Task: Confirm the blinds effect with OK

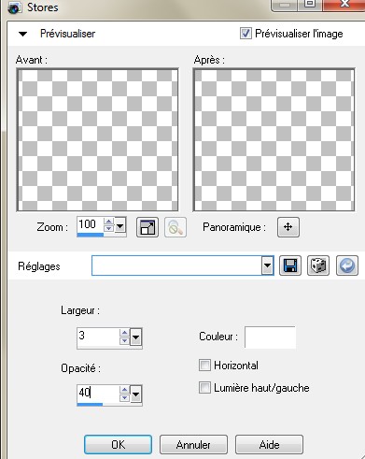Action: click(x=118, y=445)
